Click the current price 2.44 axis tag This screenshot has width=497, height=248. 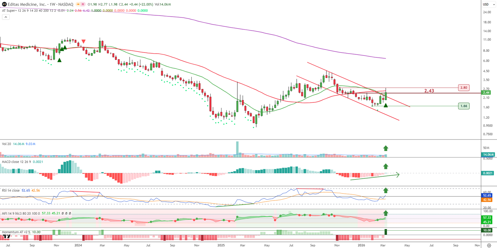pyautogui.click(x=486, y=93)
